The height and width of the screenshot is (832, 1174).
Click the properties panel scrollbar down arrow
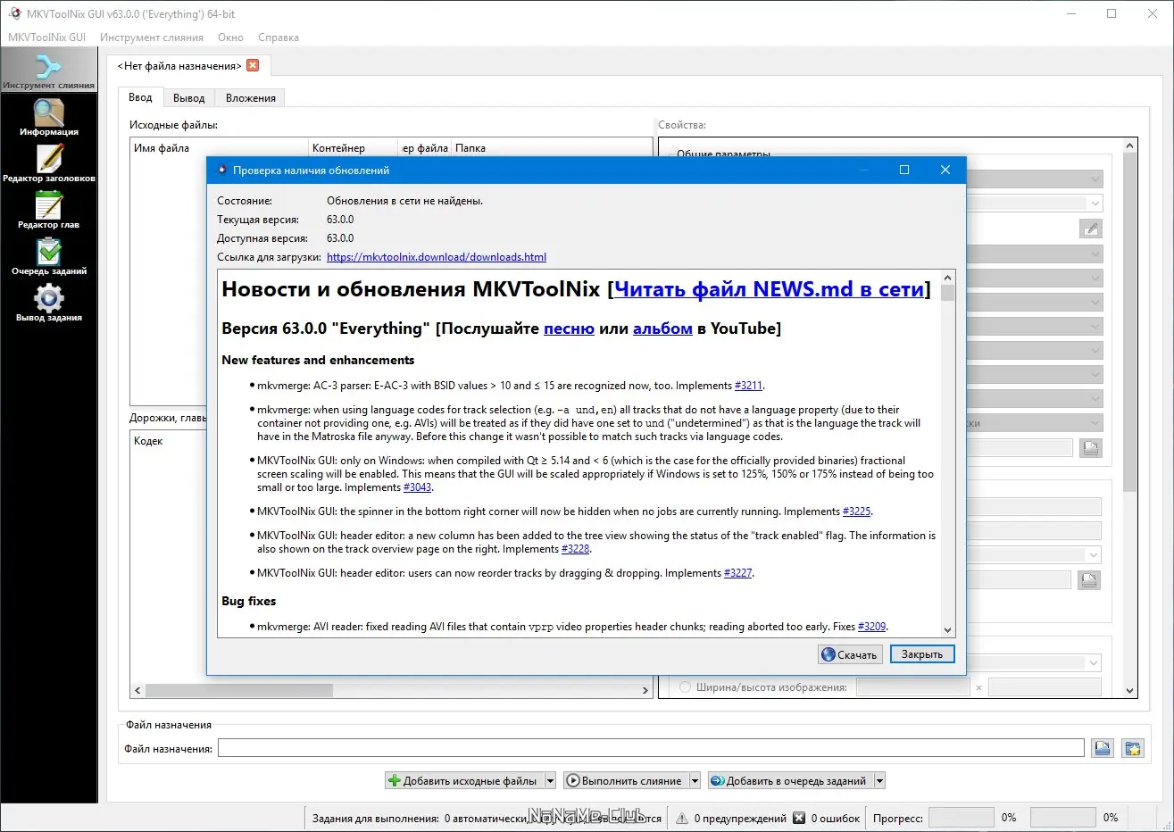[x=1130, y=690]
